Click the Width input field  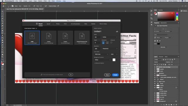tap(97, 37)
